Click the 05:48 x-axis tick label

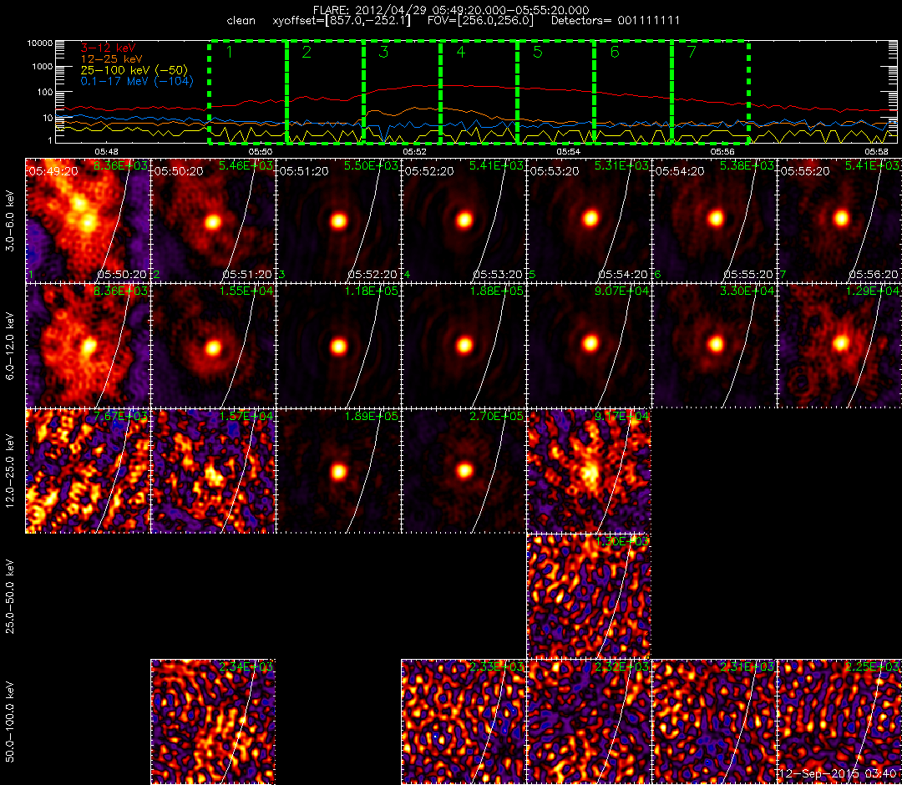pyautogui.click(x=106, y=151)
